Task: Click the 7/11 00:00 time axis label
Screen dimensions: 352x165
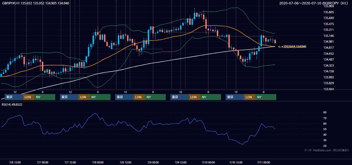Action: coord(264,162)
